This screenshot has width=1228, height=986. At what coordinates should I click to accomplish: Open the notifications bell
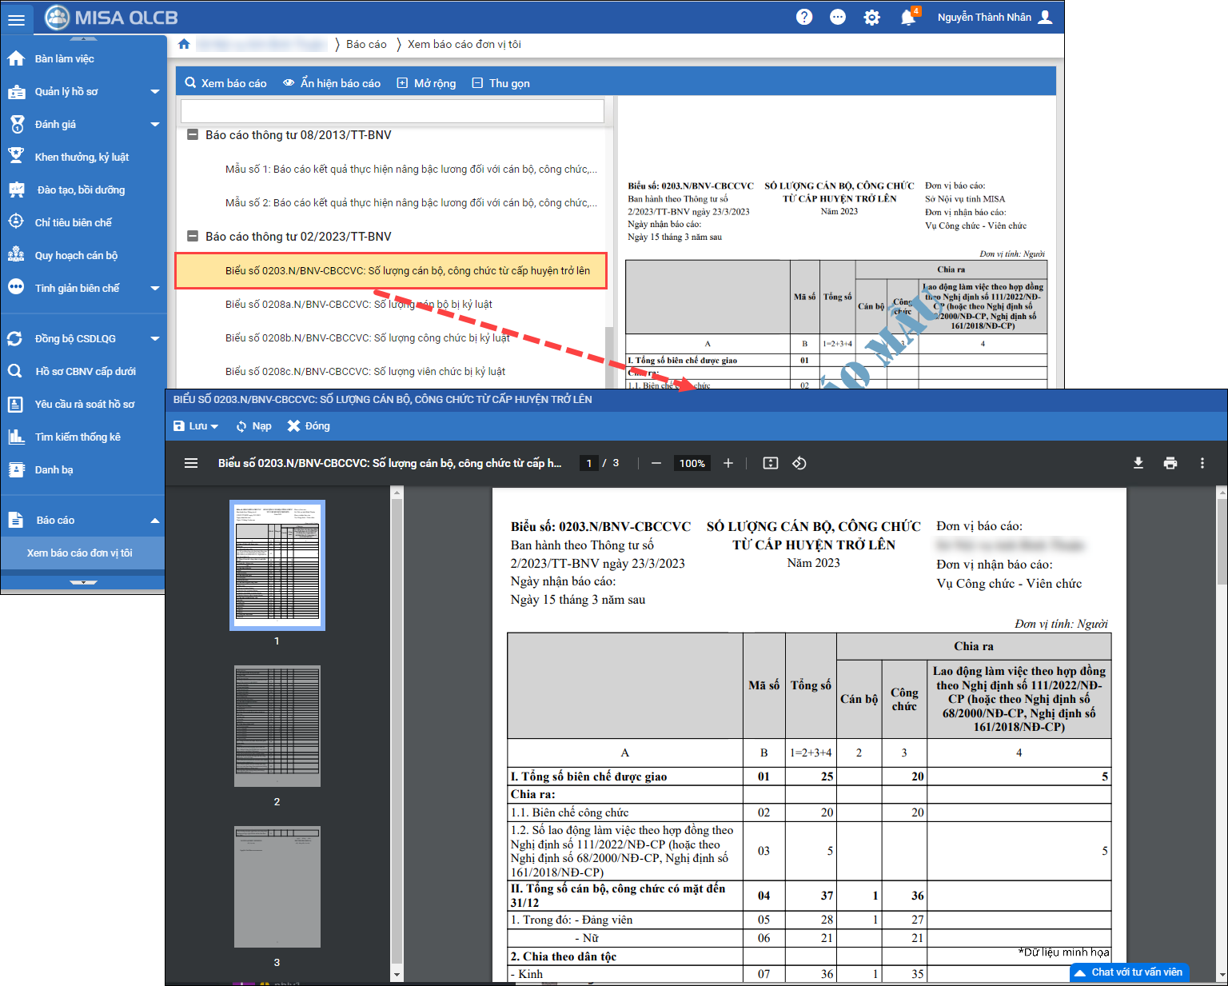click(x=907, y=17)
